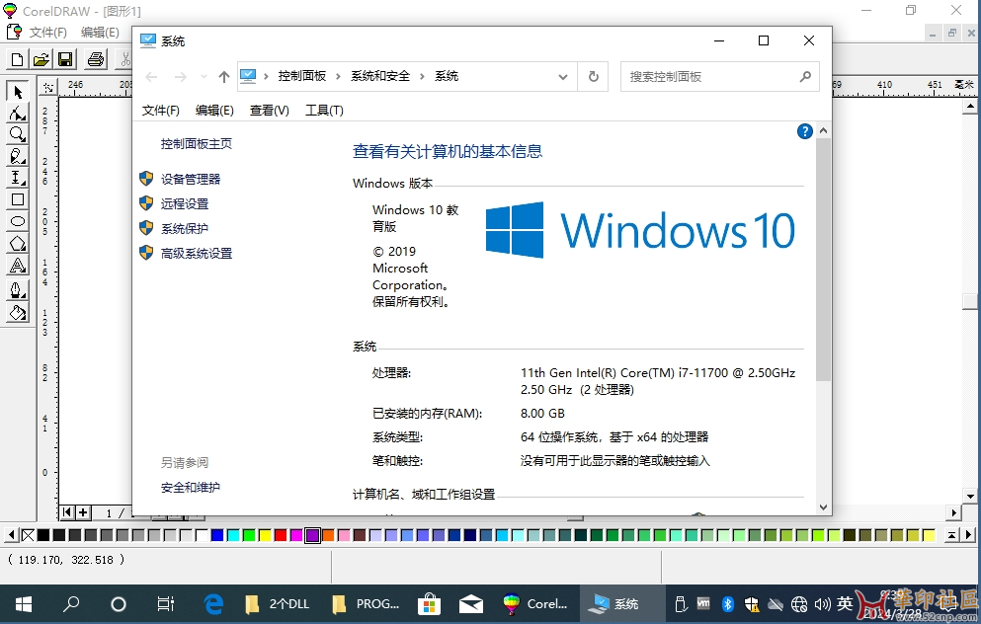Open 控制面板主页 link
Viewport: 981px width, 624px height.
pos(196,144)
